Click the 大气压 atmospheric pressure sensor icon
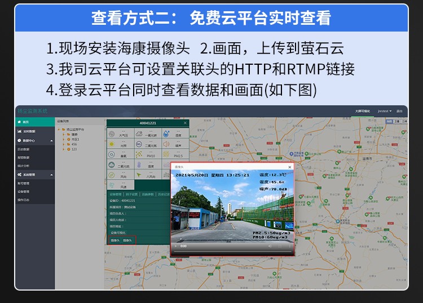 click(x=112, y=133)
